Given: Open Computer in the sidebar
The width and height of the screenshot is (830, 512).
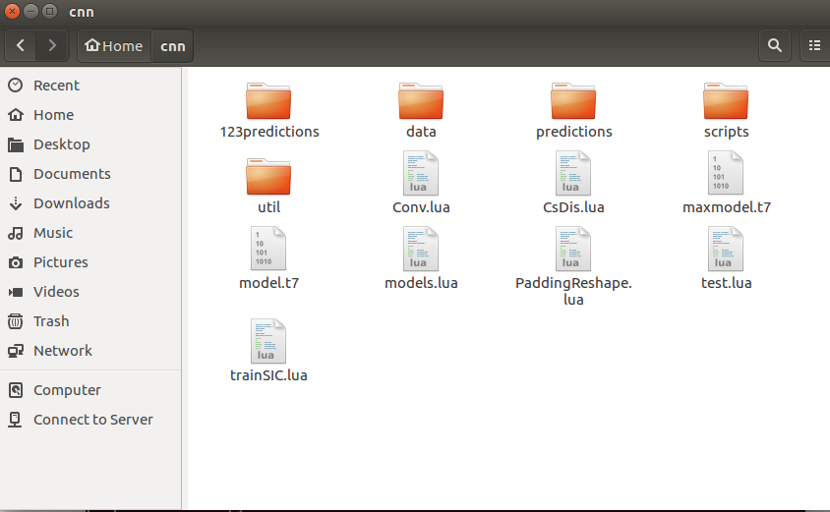Looking at the screenshot, I should pos(90,390).
